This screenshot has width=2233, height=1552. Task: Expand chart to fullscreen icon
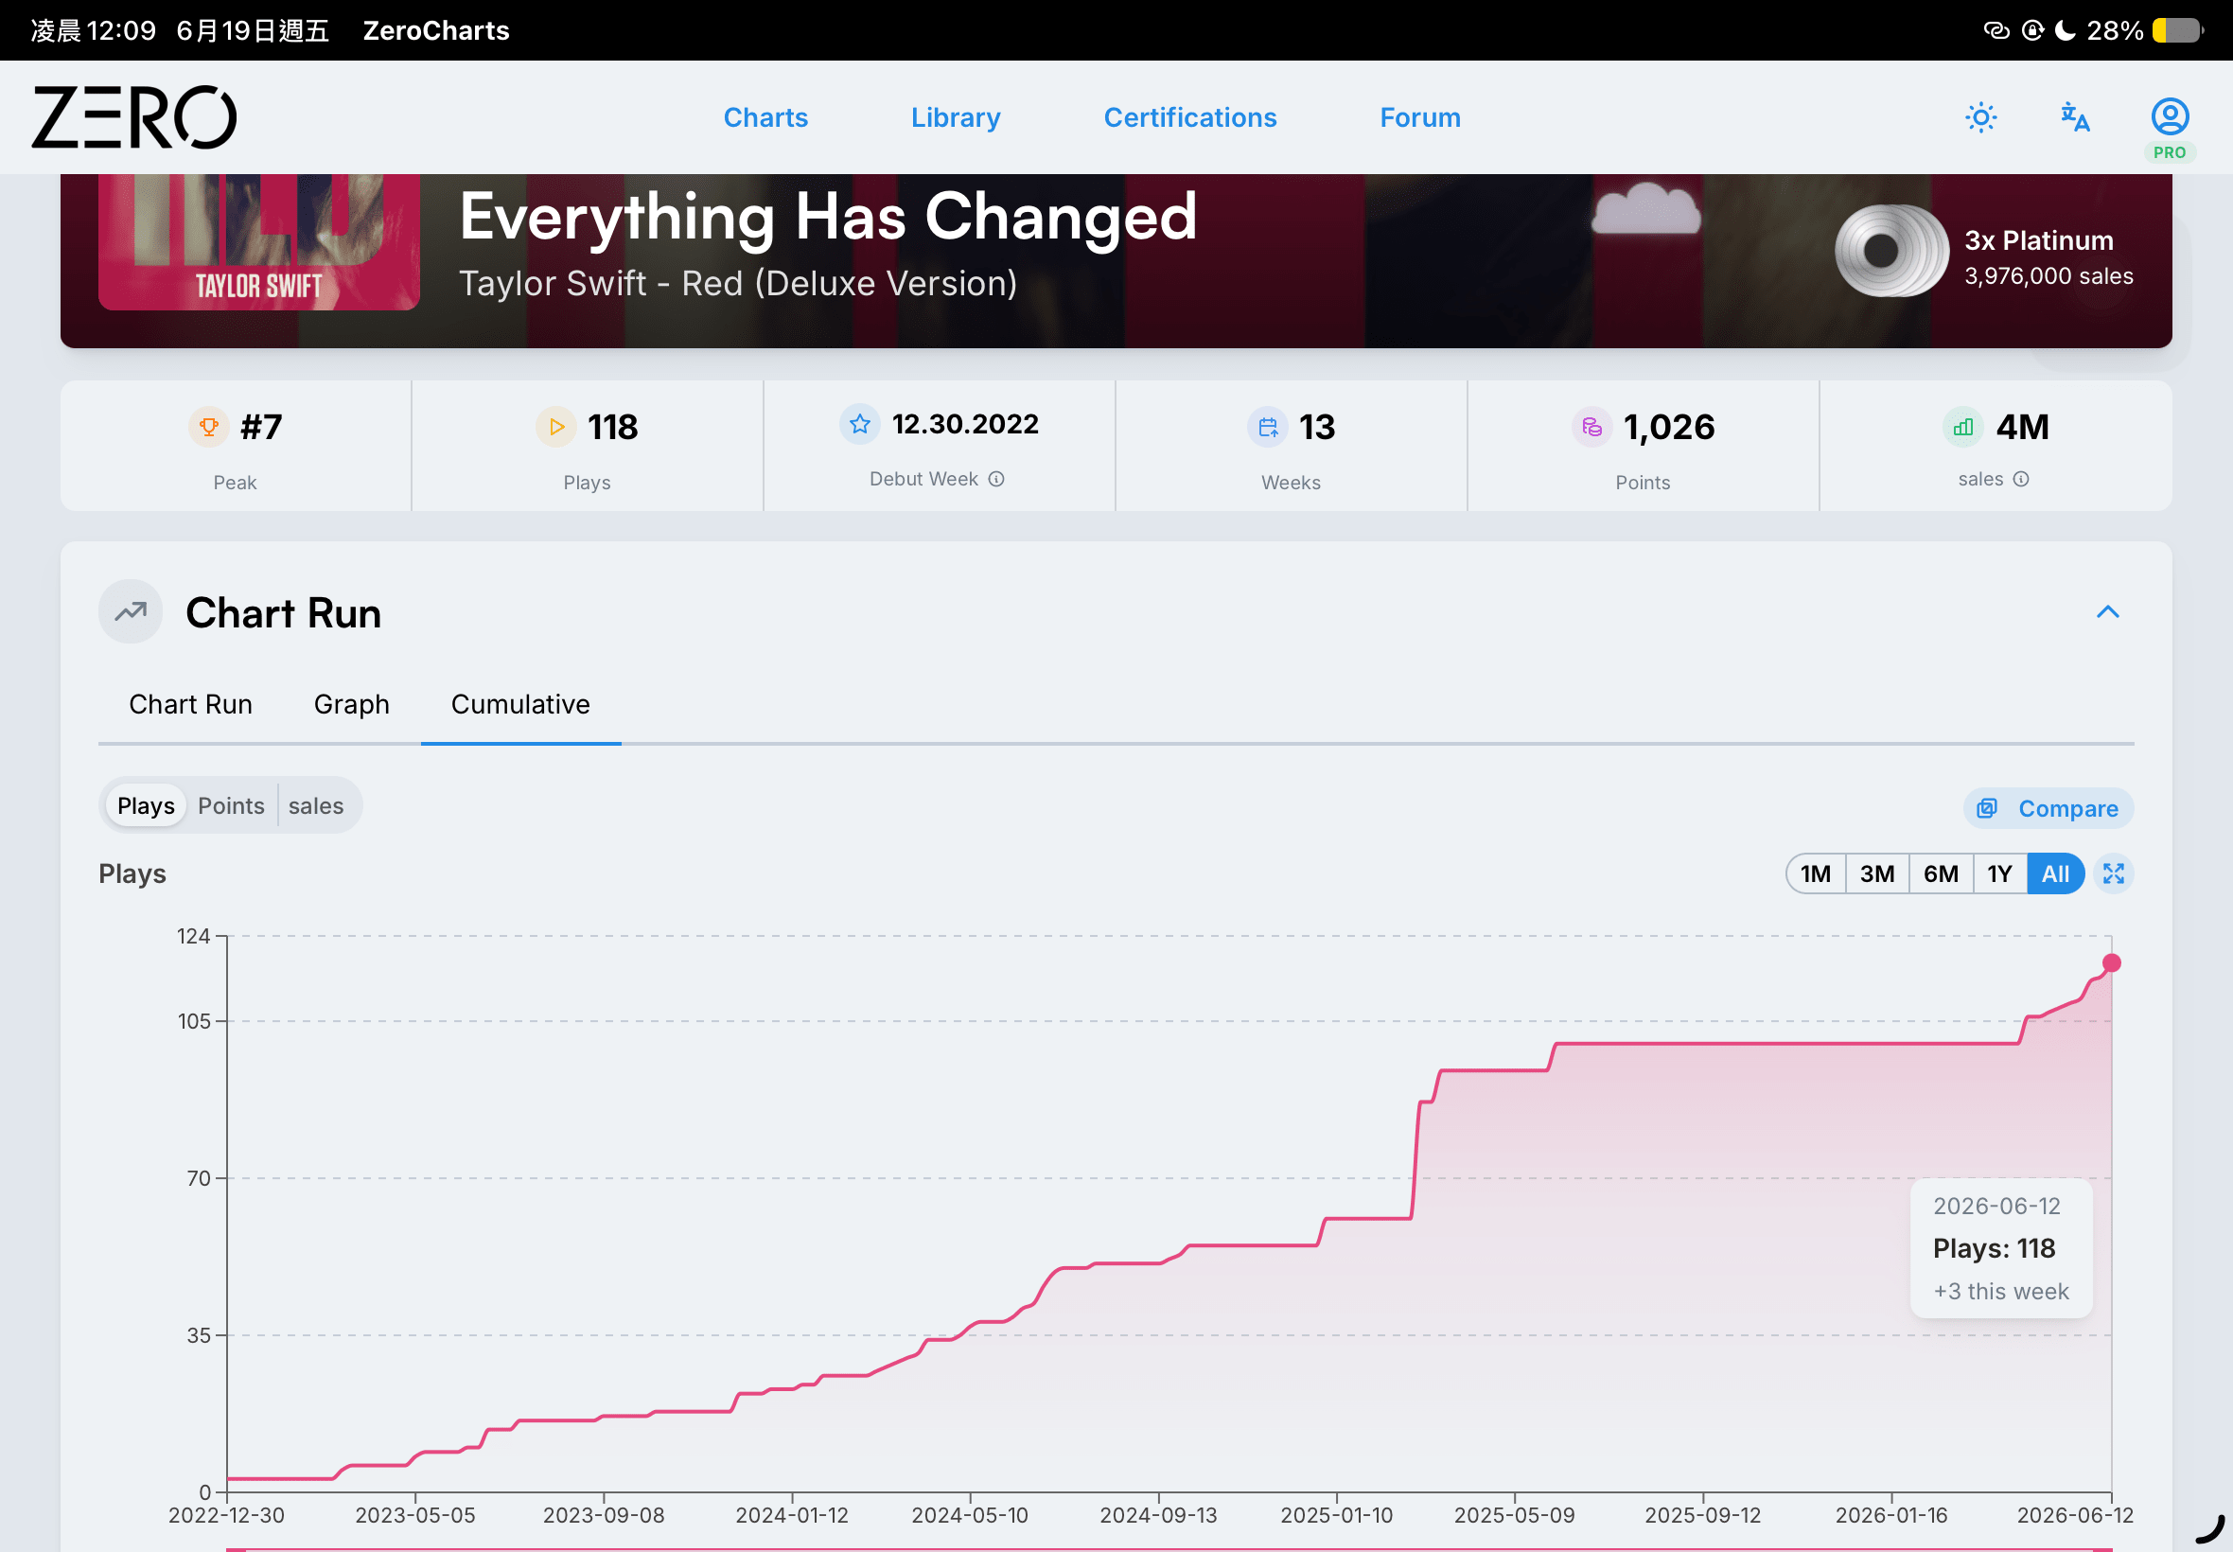[2113, 873]
